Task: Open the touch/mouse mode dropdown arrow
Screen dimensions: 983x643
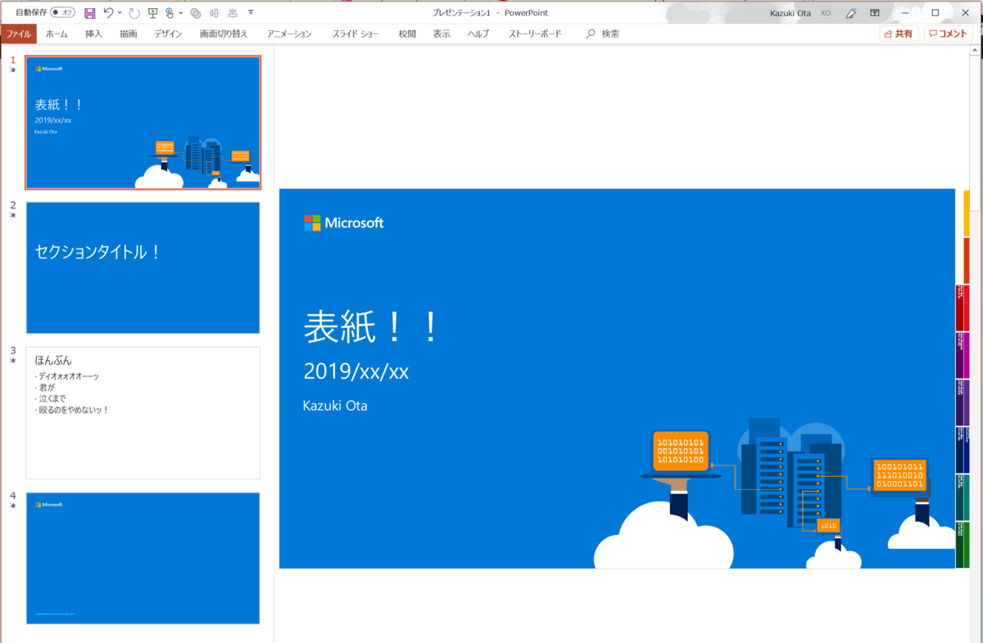Action: coord(180,12)
